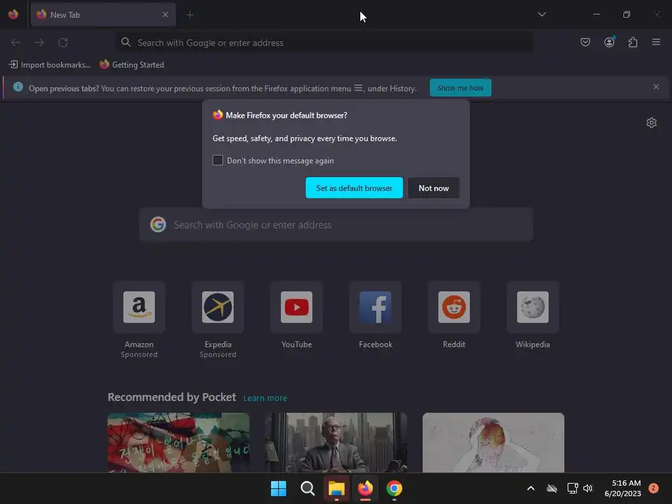Focus the center Google search box
The height and width of the screenshot is (504, 672).
point(336,224)
